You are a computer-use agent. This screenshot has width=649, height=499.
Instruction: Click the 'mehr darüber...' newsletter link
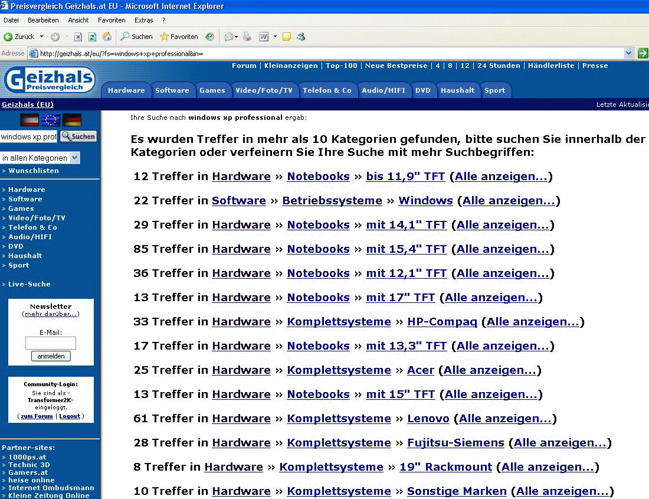(x=51, y=314)
